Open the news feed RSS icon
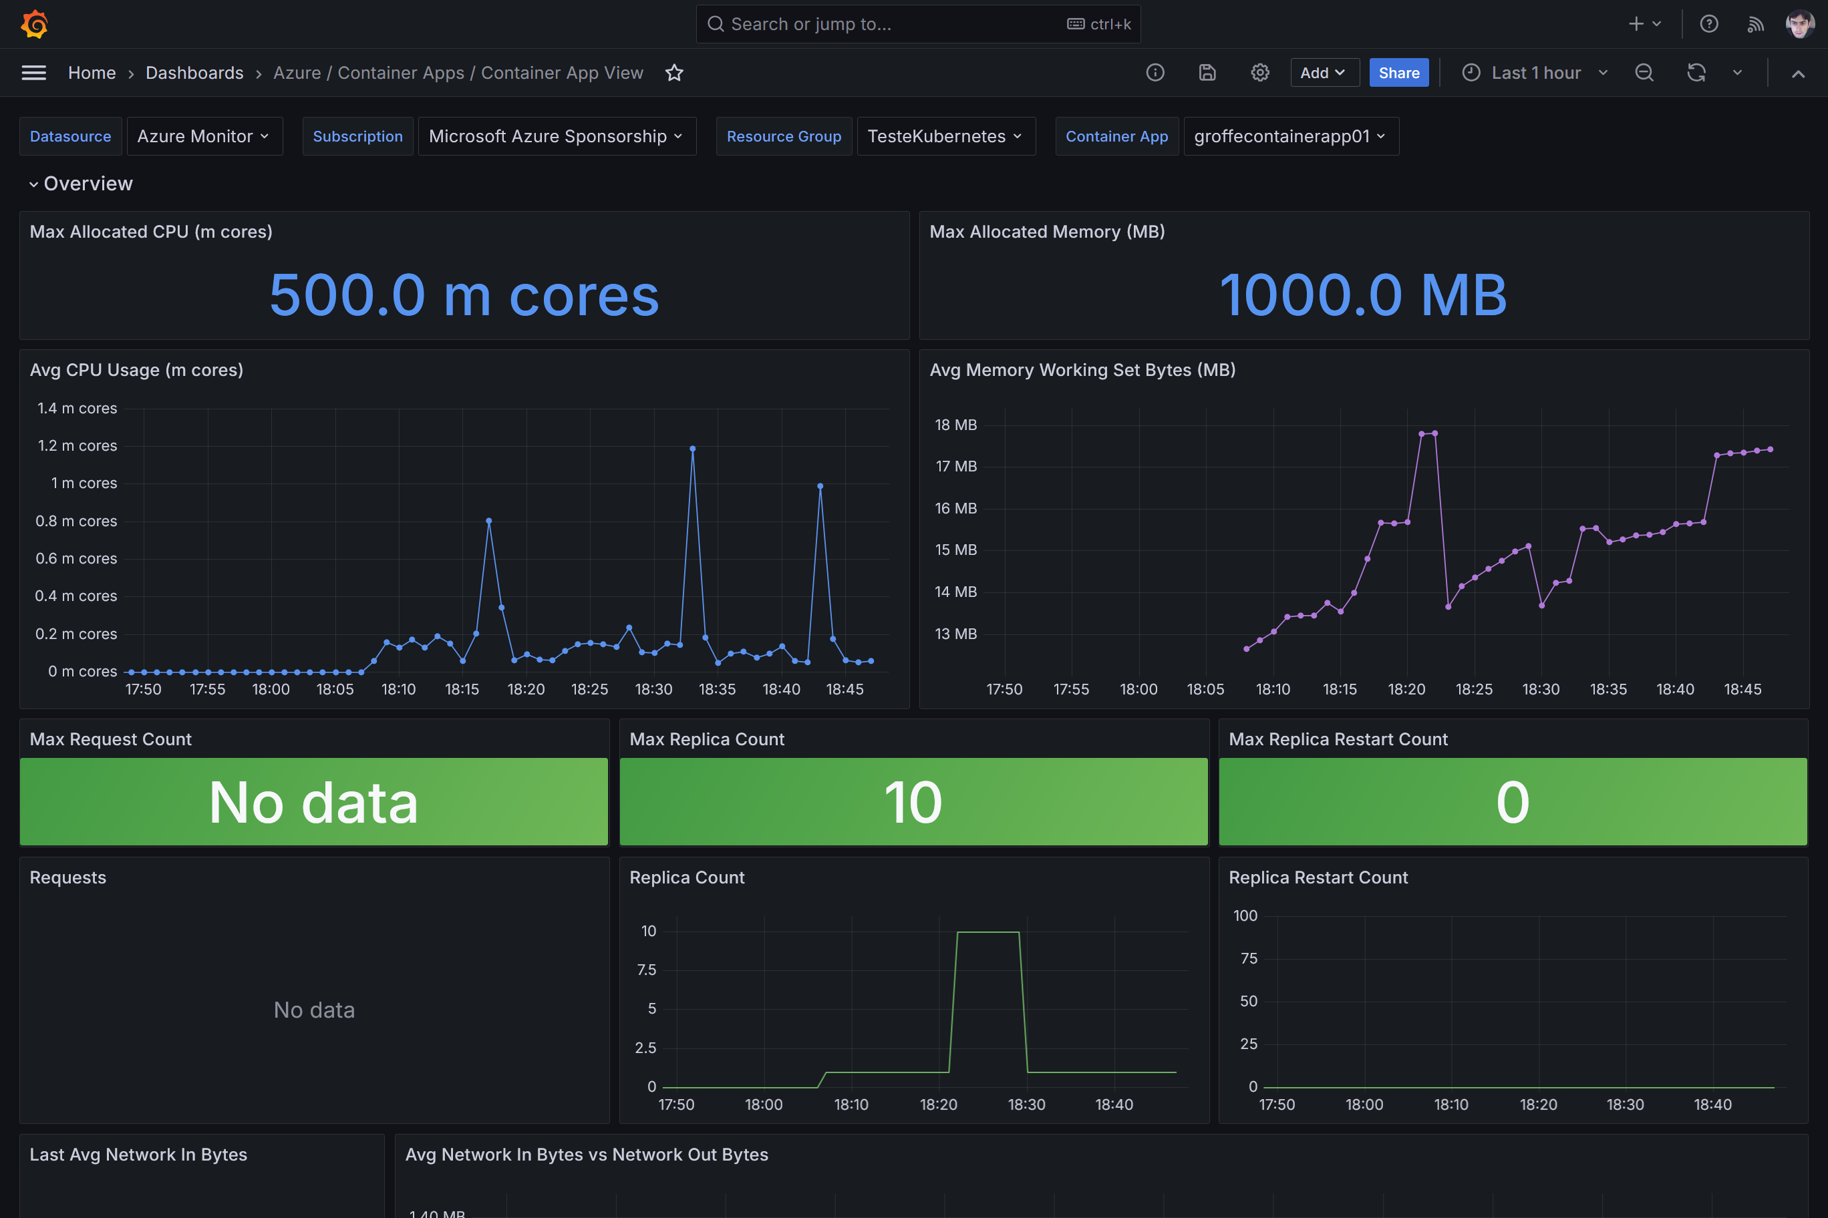This screenshot has width=1828, height=1218. 1755,24
